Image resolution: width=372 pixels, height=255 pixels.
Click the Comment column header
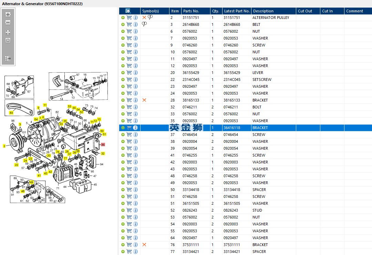click(358, 11)
